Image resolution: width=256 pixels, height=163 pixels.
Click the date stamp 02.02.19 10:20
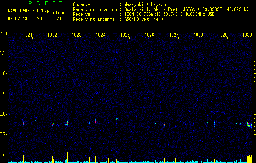pyautogui.click(x=25, y=19)
